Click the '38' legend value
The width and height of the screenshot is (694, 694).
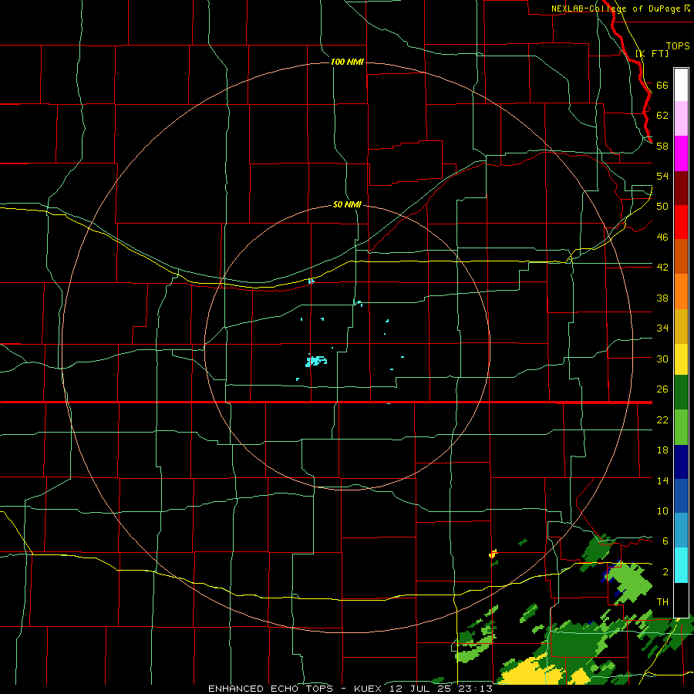662,298
